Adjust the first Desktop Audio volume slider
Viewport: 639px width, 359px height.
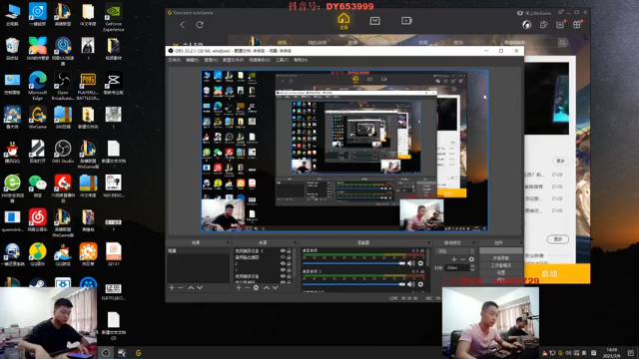[x=353, y=263]
